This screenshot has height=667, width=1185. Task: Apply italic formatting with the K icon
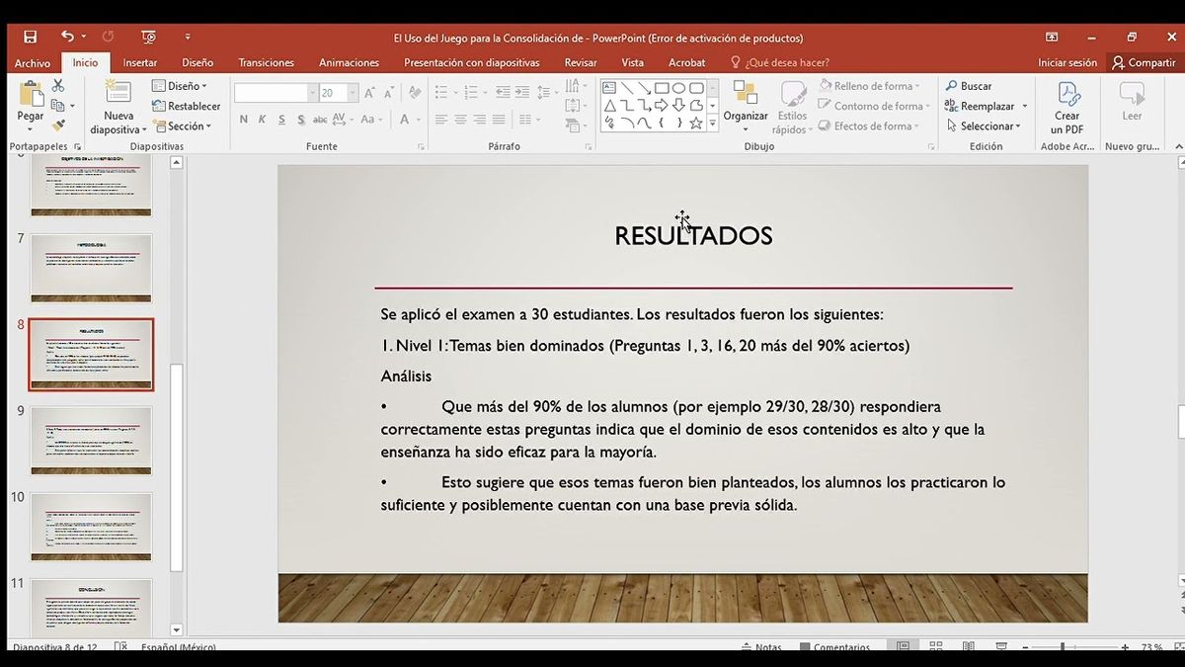point(262,119)
